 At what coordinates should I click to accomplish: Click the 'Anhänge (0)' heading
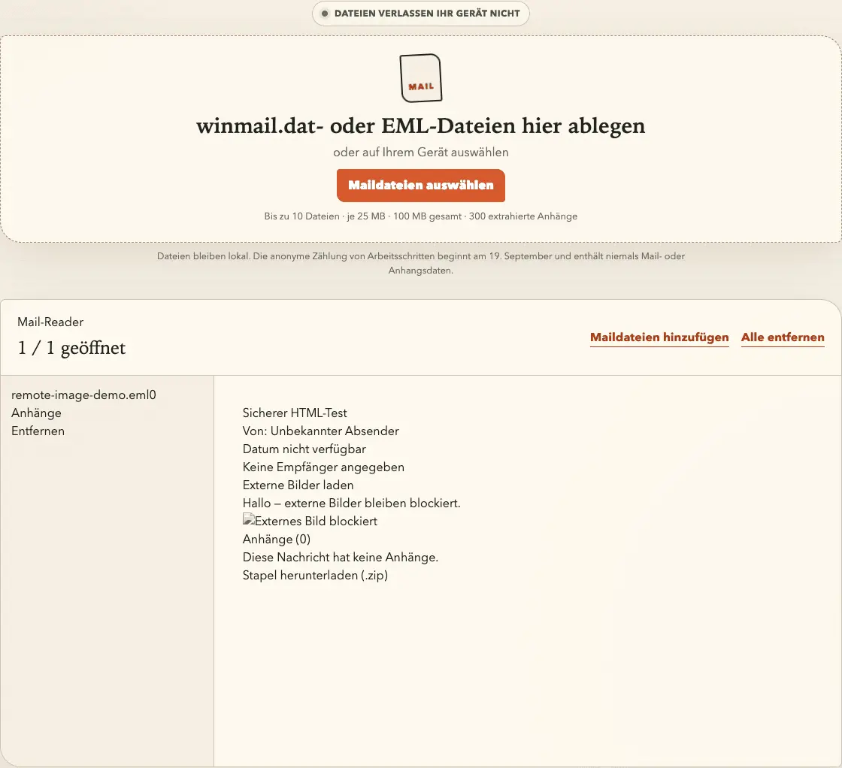pos(277,540)
